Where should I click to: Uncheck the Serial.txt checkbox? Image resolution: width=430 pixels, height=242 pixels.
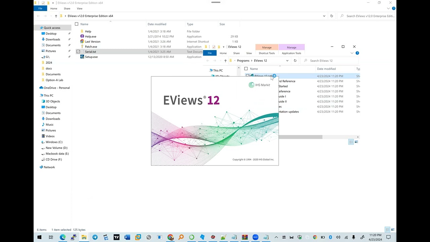click(78, 52)
